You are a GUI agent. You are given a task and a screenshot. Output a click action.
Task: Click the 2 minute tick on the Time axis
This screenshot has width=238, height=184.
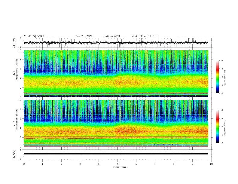click(61, 164)
